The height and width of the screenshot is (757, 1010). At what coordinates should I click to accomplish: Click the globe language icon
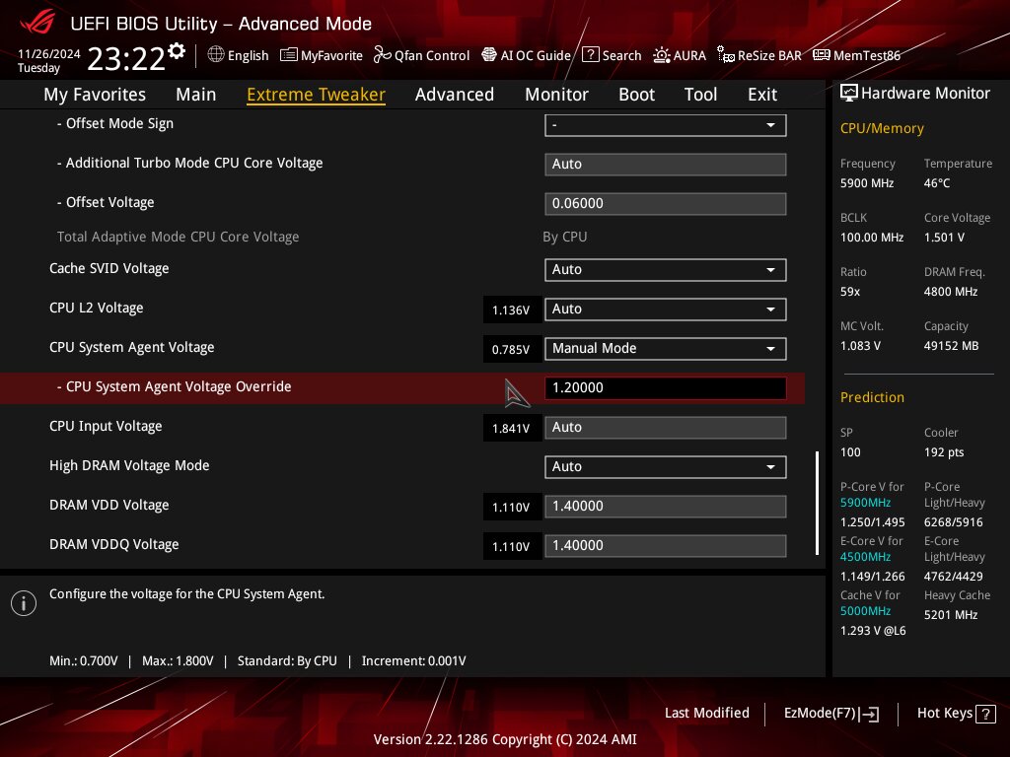pyautogui.click(x=216, y=55)
